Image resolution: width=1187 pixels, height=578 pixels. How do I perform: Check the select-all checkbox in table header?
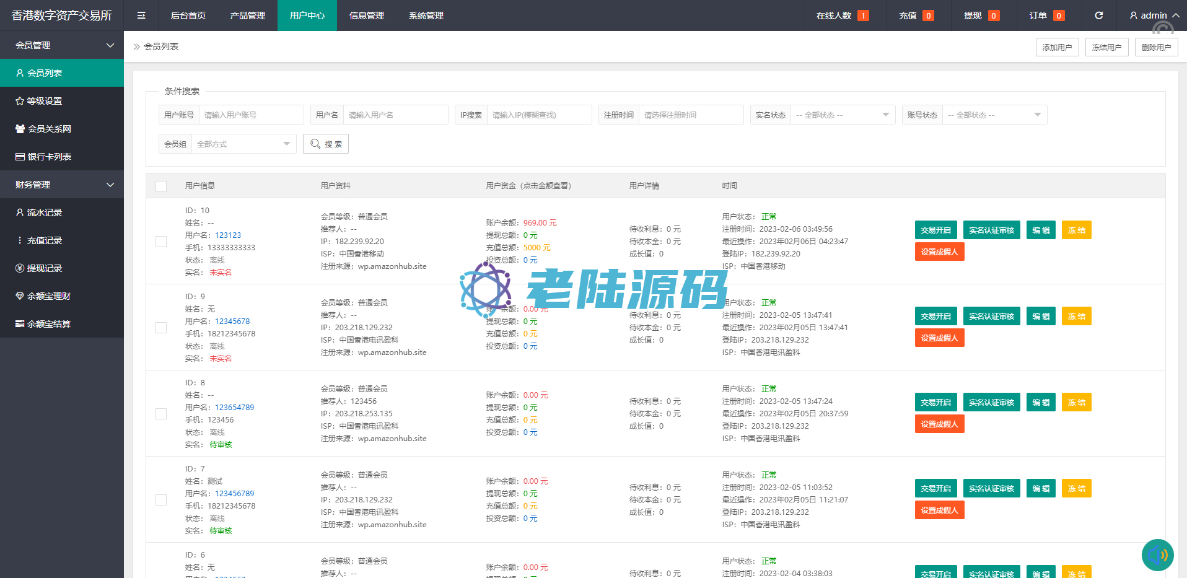[x=161, y=186]
